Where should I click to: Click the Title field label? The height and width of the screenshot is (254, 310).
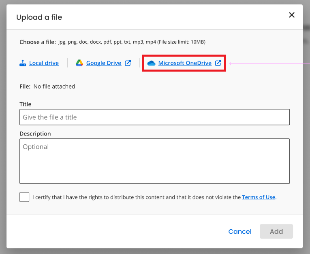point(25,104)
